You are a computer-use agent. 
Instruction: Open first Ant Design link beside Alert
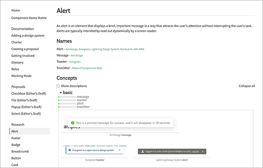coord(72,49)
